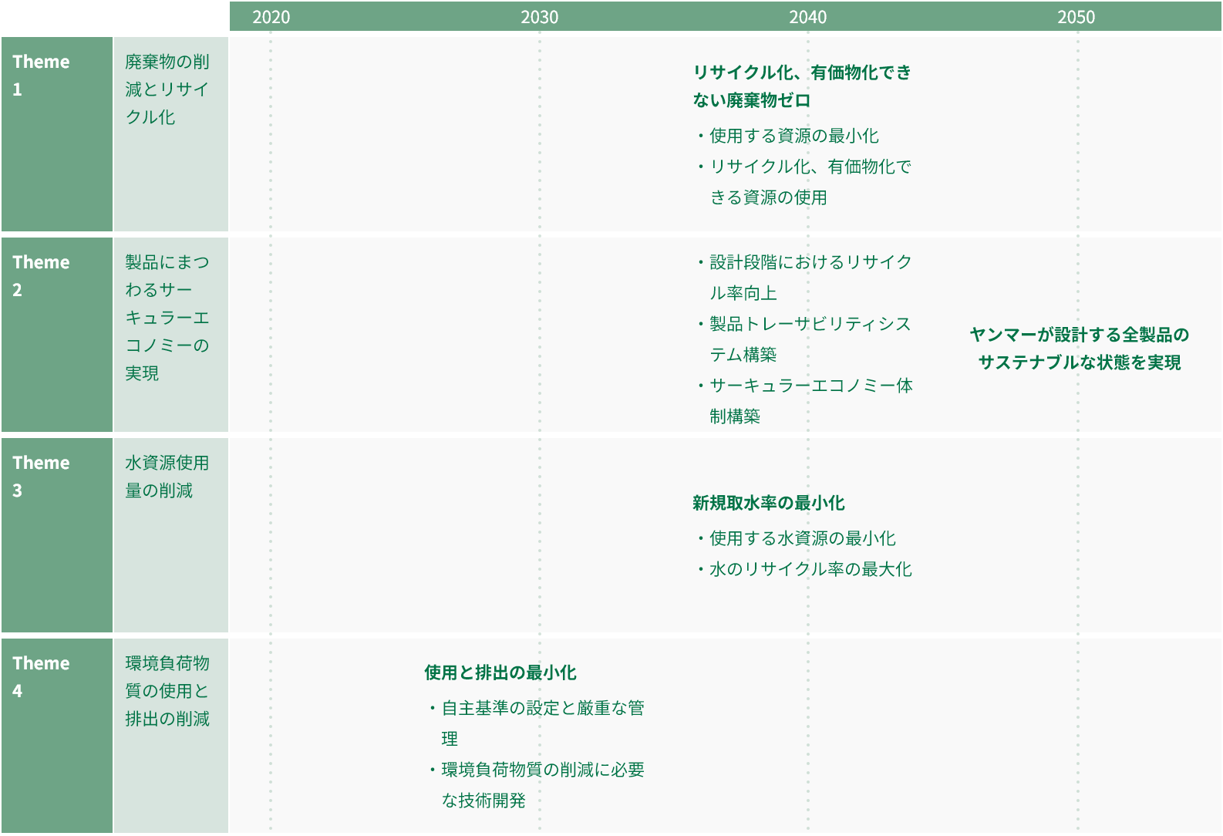Select the 2050 year label
Screen dimensions: 1223x836
pos(1076,17)
